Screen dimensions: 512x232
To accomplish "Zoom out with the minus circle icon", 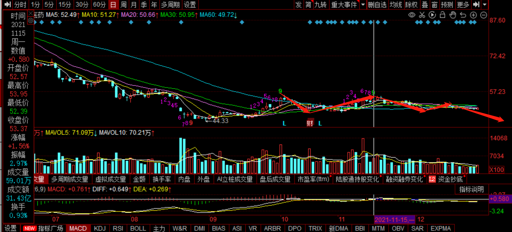I will click(484, 15).
